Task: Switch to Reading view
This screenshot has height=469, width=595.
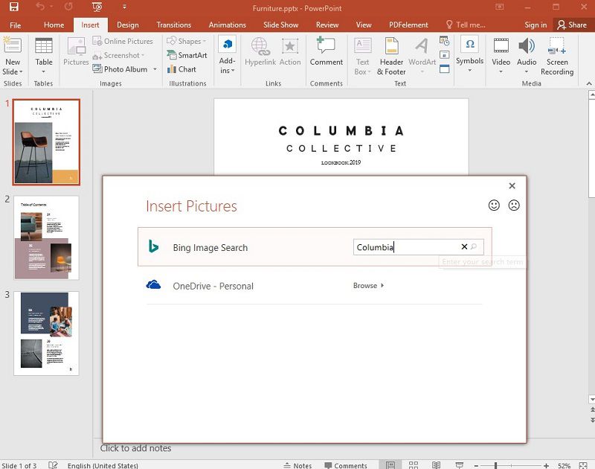Action: coord(436,465)
